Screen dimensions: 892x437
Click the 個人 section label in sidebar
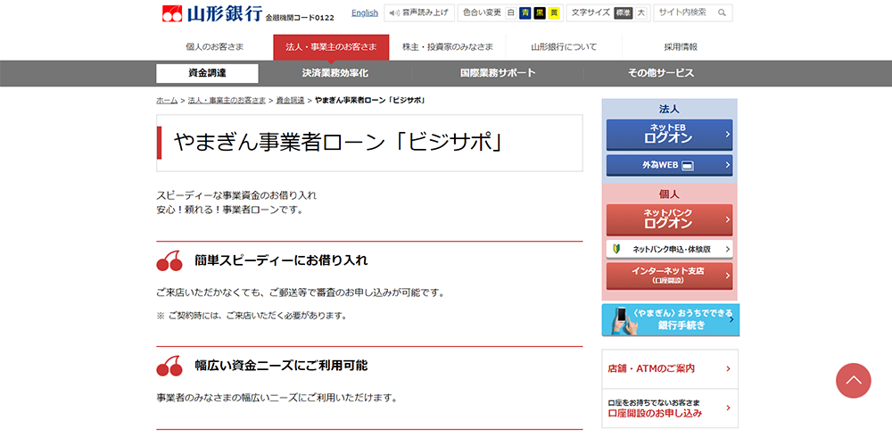tap(669, 194)
